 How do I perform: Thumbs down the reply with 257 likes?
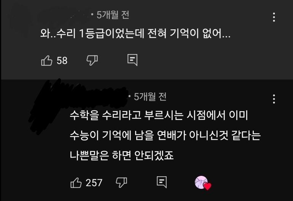point(121,182)
